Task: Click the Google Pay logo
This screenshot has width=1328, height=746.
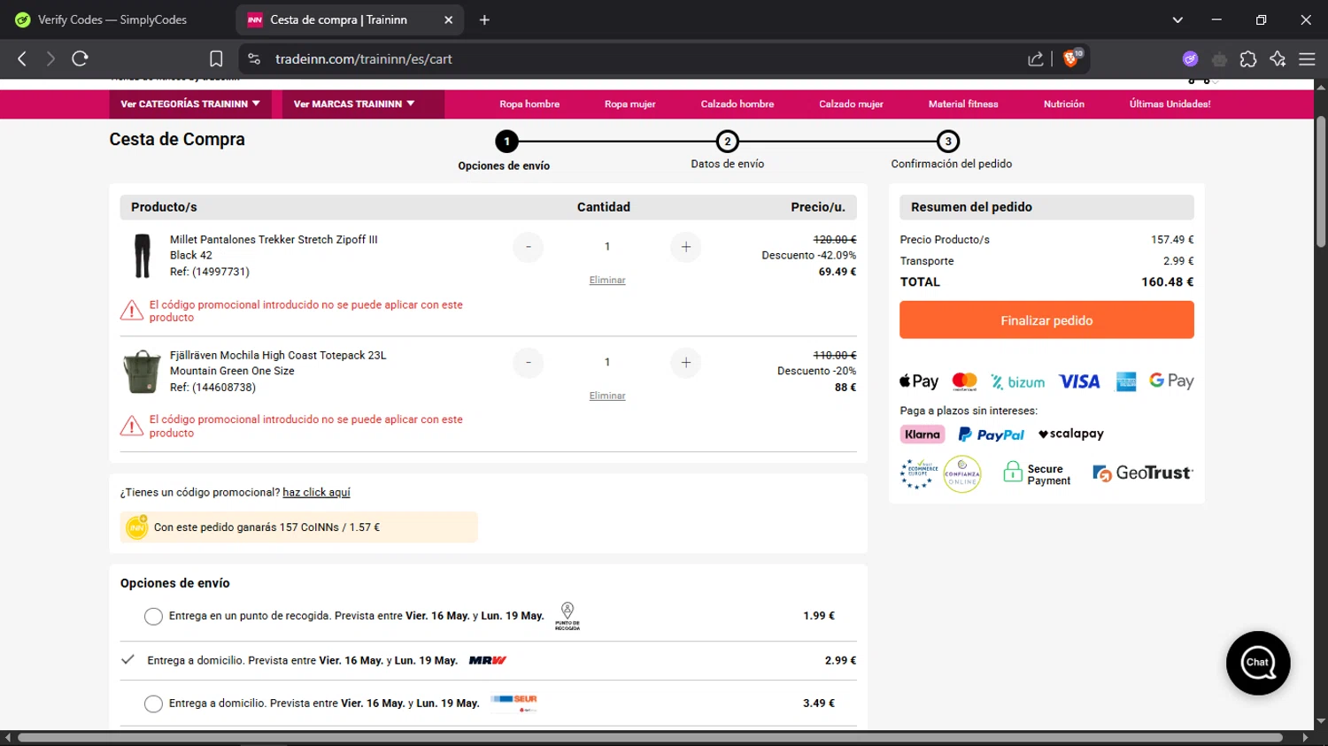Action: pos(1171,381)
